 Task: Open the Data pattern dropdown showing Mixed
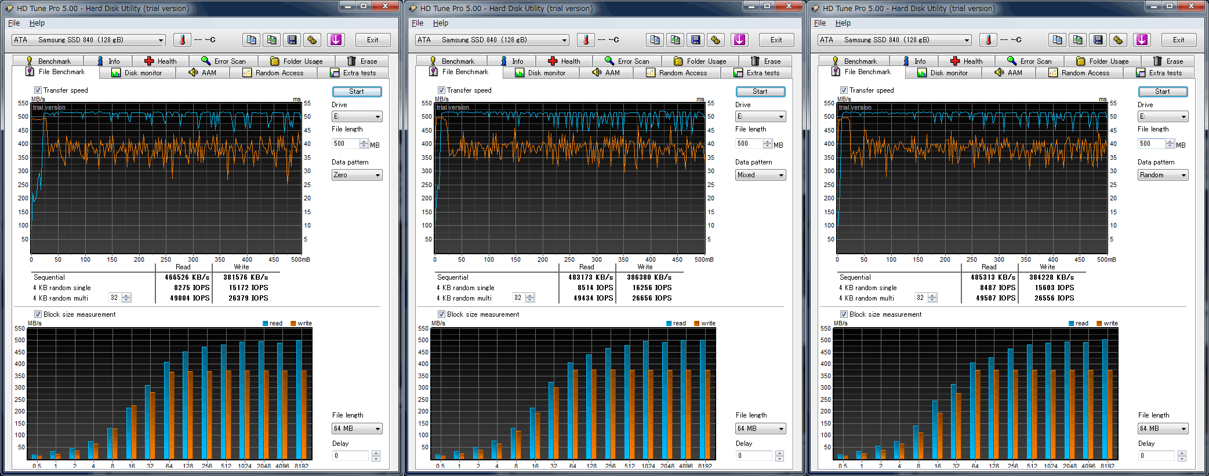click(x=760, y=175)
